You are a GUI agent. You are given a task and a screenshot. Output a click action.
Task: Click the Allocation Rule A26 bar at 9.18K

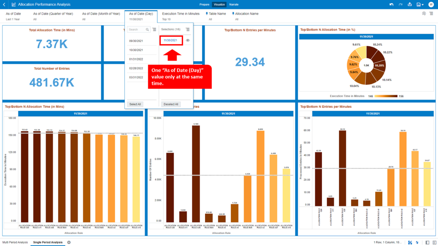point(196,174)
